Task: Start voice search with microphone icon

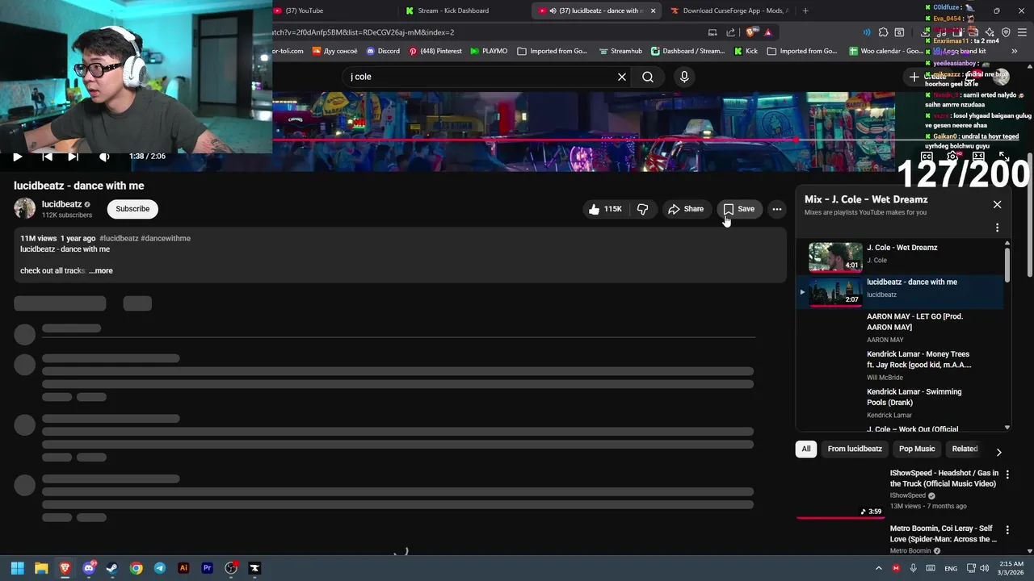Action: click(x=684, y=77)
